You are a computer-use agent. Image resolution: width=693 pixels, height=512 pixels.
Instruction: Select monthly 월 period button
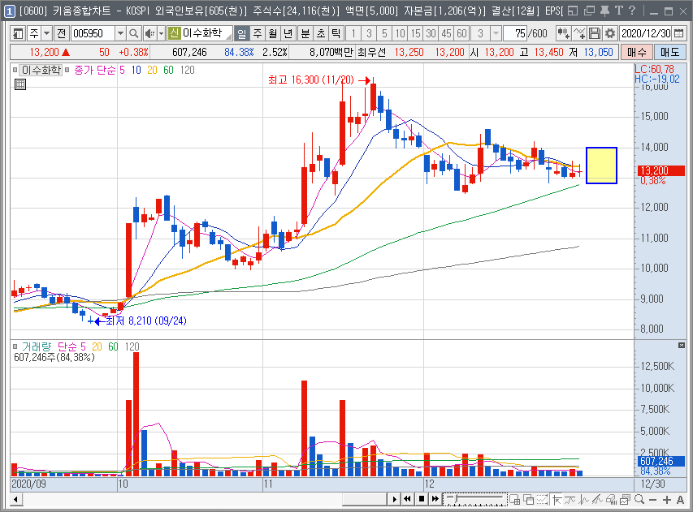273,33
